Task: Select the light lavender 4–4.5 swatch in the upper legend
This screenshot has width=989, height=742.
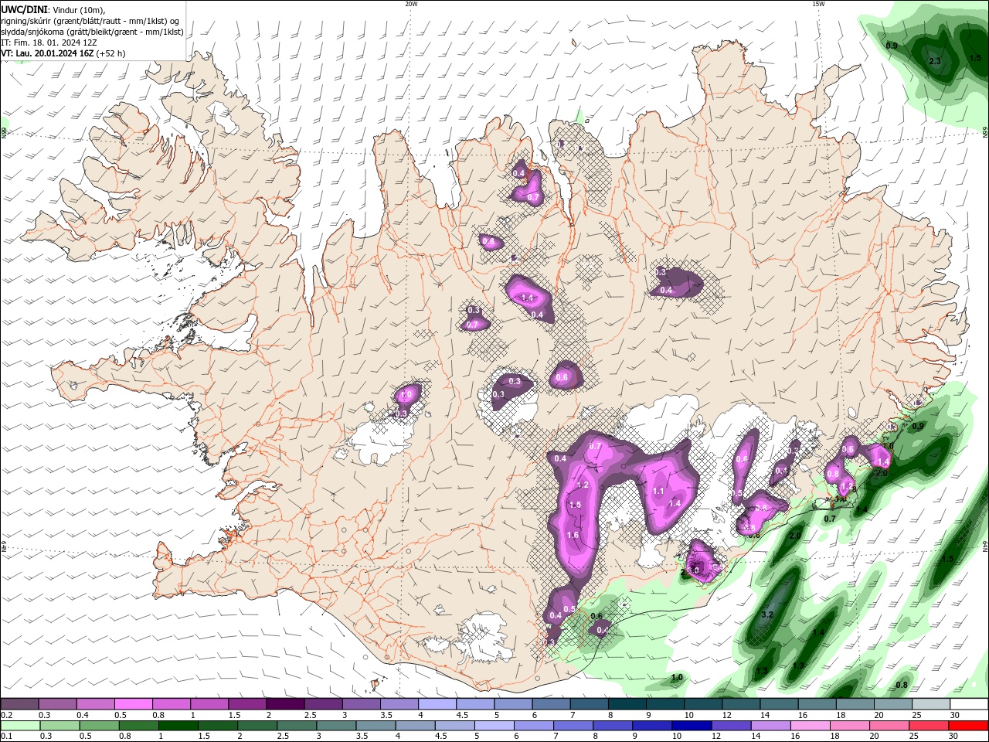Action: (437, 704)
